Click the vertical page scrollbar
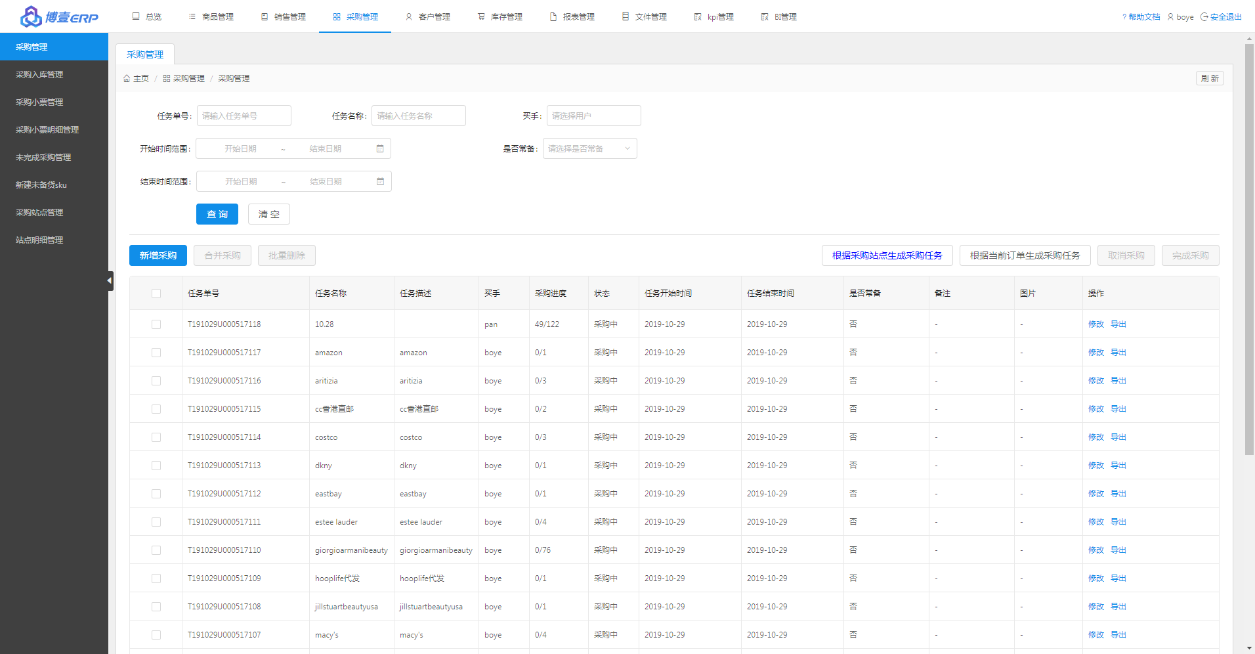This screenshot has width=1255, height=654. (1249, 250)
